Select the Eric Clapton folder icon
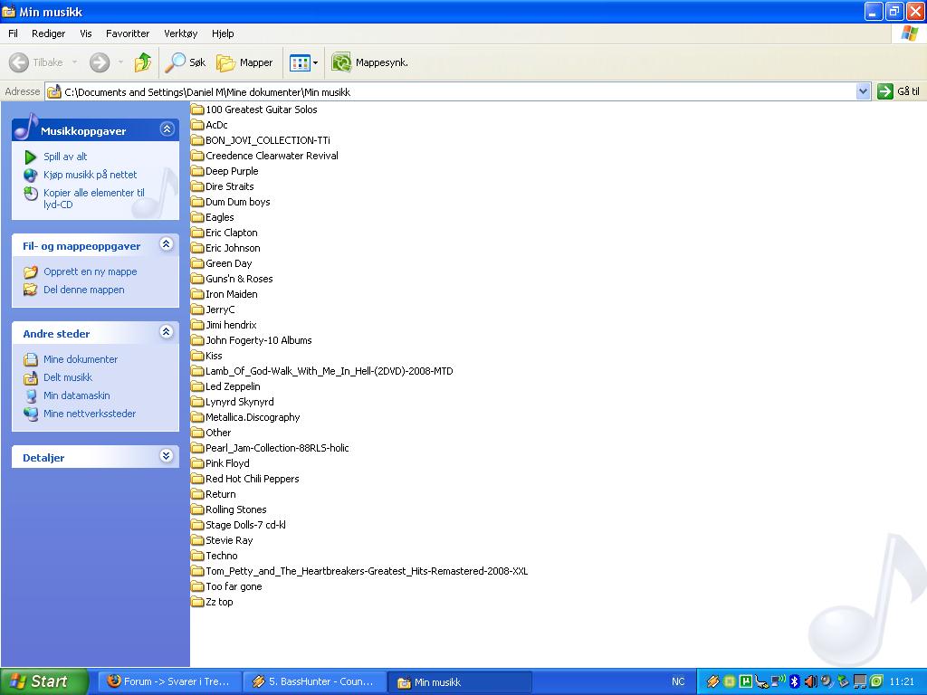927x695 pixels. click(x=197, y=233)
